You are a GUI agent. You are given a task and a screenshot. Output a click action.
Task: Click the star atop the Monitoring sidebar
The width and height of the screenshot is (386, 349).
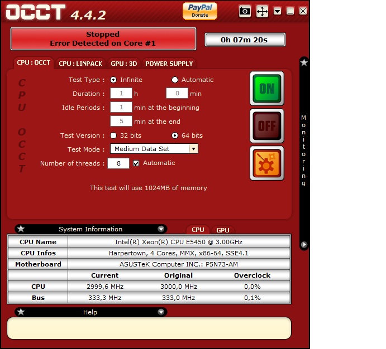click(304, 62)
